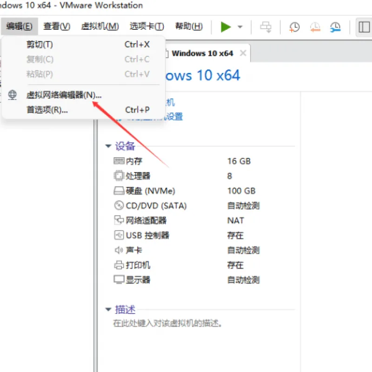This screenshot has height=372, width=372.
Task: Open the 选项卡(T) menu
Action: click(x=146, y=27)
